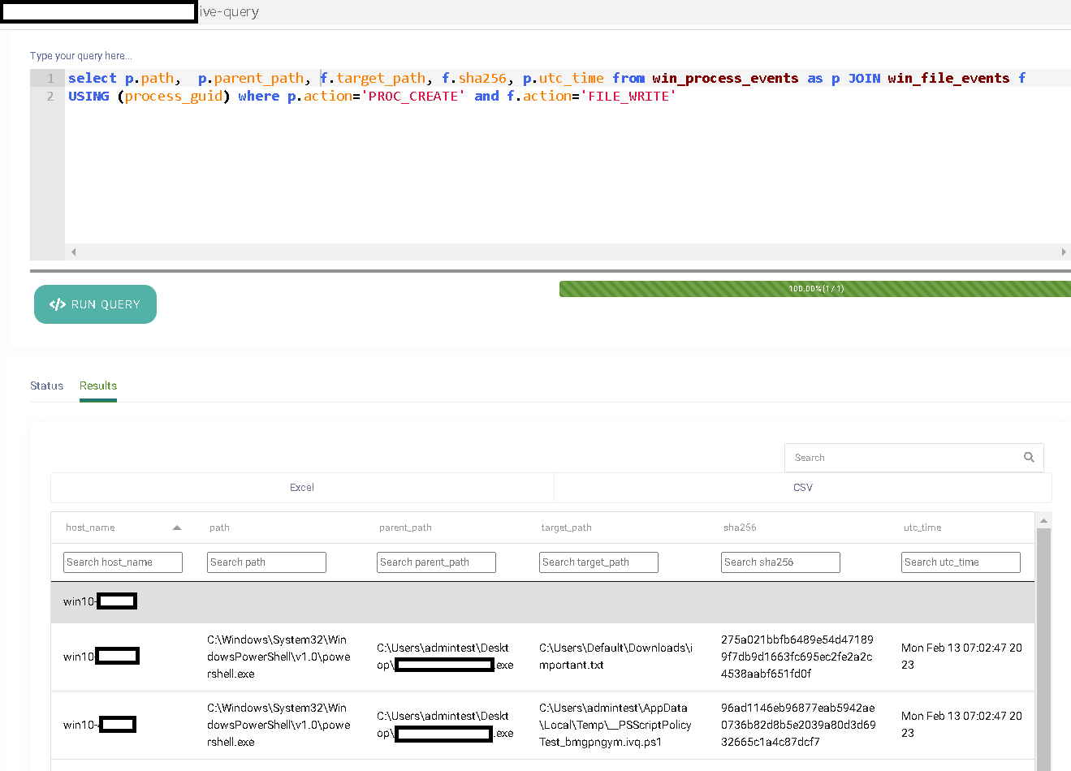Click the Run Query button
Screen dimensions: 1071x771
click(95, 304)
